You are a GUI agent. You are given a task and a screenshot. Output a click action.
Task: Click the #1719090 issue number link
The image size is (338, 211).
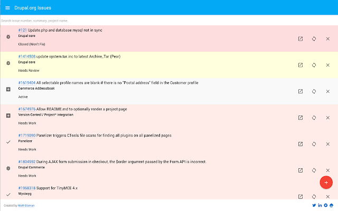27,136
